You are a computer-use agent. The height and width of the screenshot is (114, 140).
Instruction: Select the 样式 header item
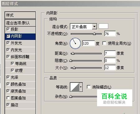coord(20,15)
